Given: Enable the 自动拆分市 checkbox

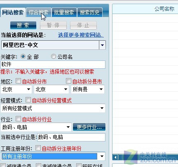Looking at the screenshot, I should pyautogui.click(x=18, y=81).
